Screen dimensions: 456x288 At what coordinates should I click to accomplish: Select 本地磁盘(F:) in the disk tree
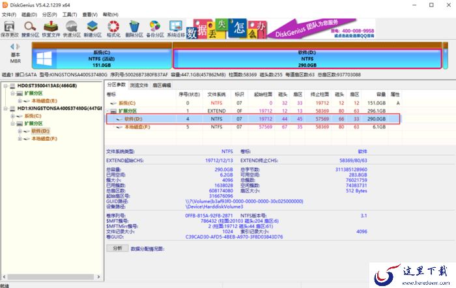[44, 139]
